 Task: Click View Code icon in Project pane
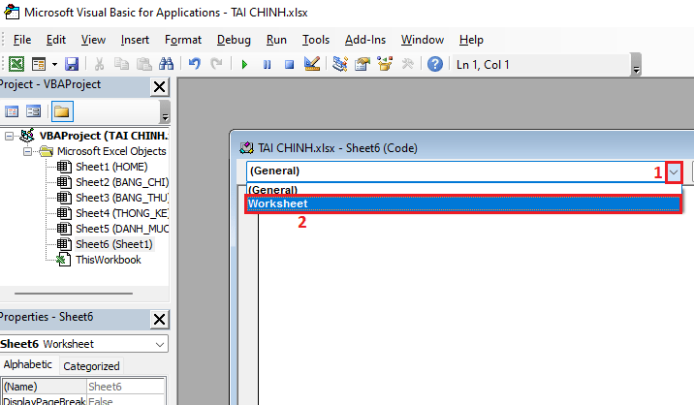[12, 111]
